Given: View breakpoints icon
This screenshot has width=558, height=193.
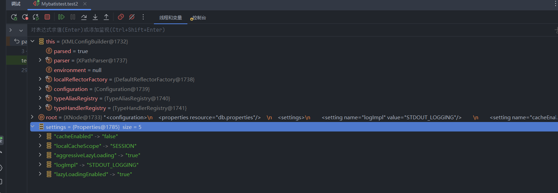Looking at the screenshot, I should coord(121,17).
